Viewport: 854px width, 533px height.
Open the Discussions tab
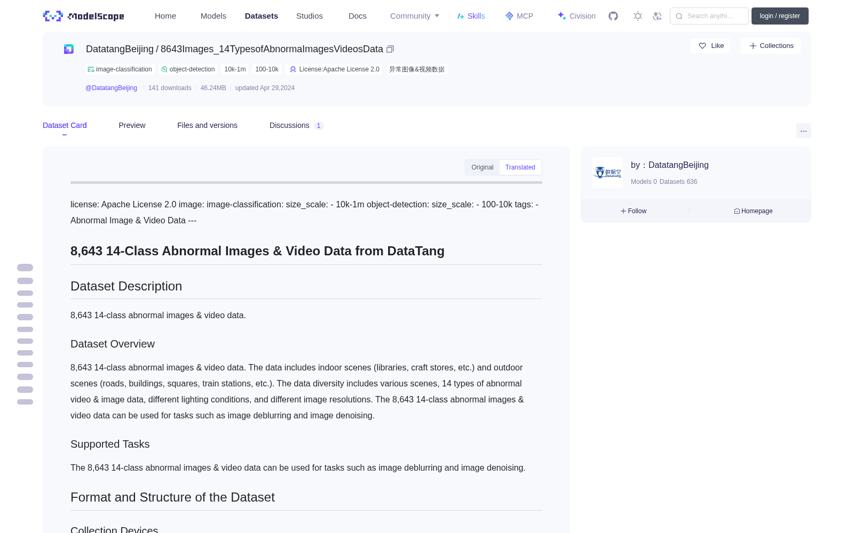[296, 125]
